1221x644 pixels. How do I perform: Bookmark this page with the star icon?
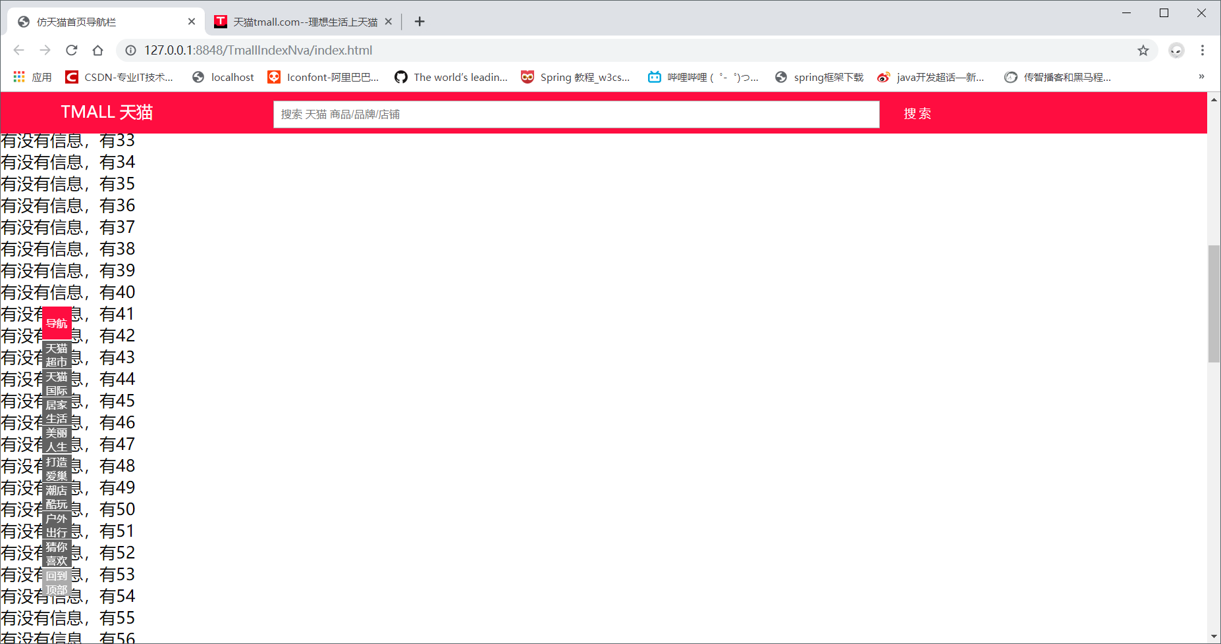pos(1143,50)
